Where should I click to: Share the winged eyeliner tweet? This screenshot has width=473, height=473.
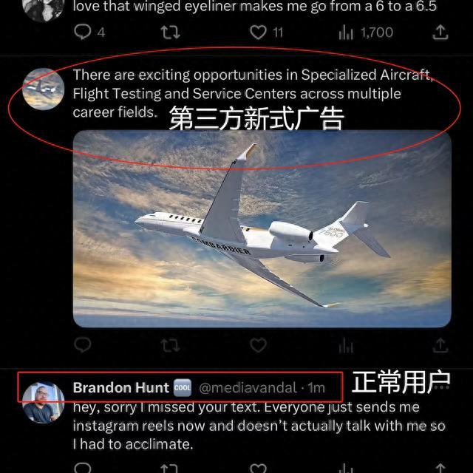(440, 33)
